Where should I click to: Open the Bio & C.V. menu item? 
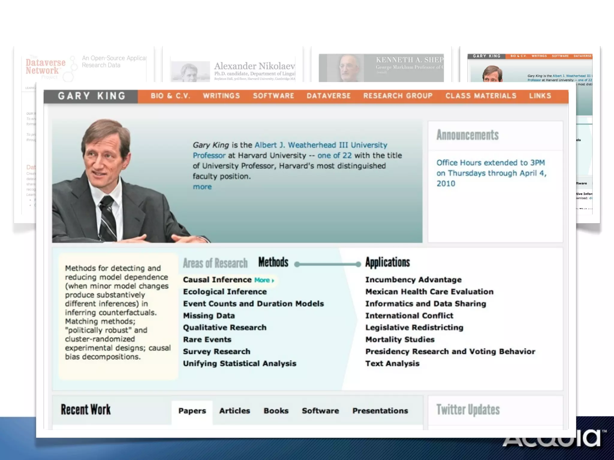pos(170,96)
